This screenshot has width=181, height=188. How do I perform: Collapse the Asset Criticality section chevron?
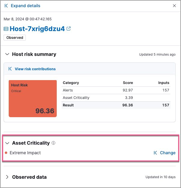point(7,143)
